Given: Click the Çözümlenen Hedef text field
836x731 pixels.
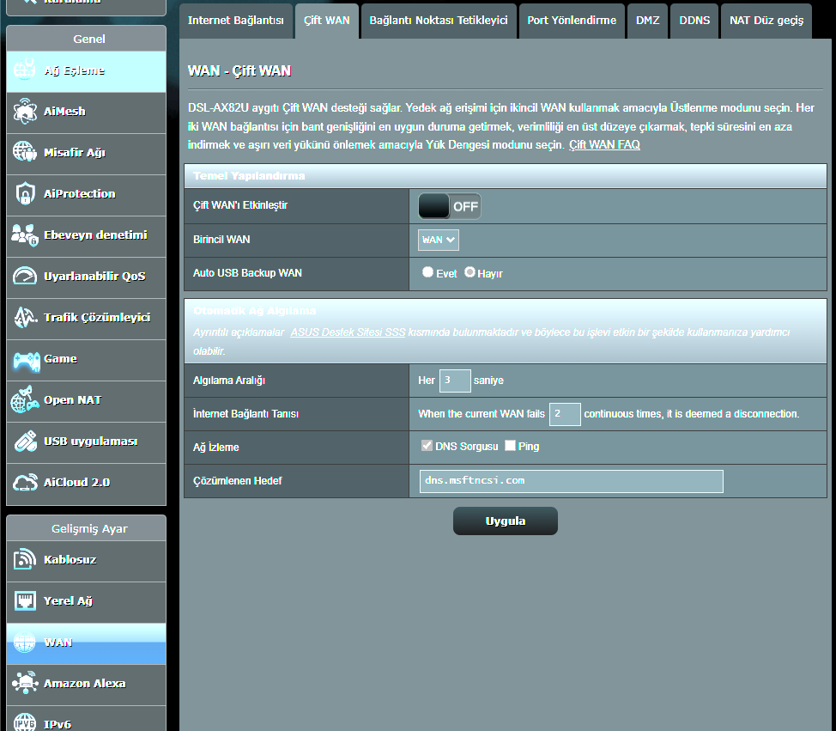Looking at the screenshot, I should tap(571, 481).
